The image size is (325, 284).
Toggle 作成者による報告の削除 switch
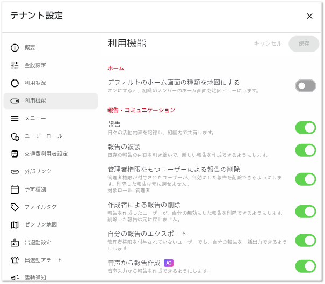[x=306, y=212]
